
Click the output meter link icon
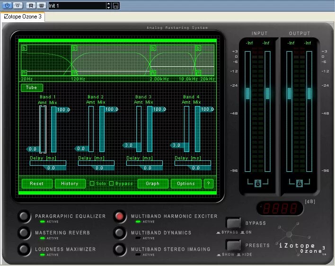[x=300, y=183]
